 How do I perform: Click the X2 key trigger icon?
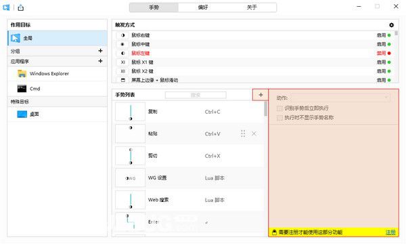(x=122, y=71)
